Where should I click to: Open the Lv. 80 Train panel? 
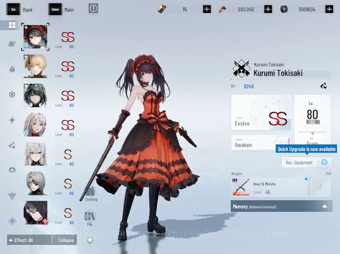tap(312, 120)
